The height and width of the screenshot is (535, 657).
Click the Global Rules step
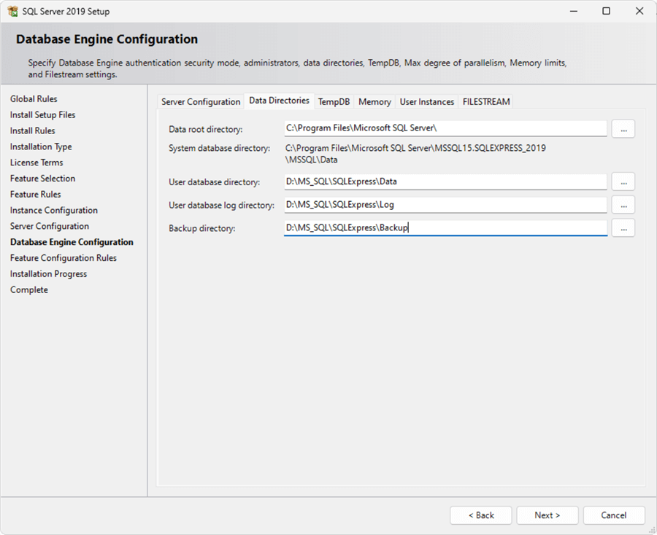pos(34,98)
